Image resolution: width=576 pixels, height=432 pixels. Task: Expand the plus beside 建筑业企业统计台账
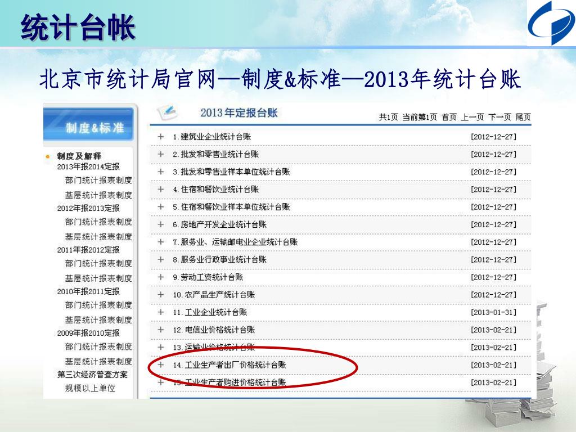tap(160, 137)
